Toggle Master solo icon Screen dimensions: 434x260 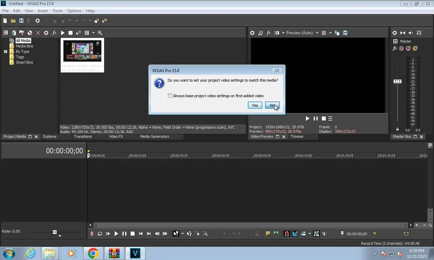coord(415,48)
